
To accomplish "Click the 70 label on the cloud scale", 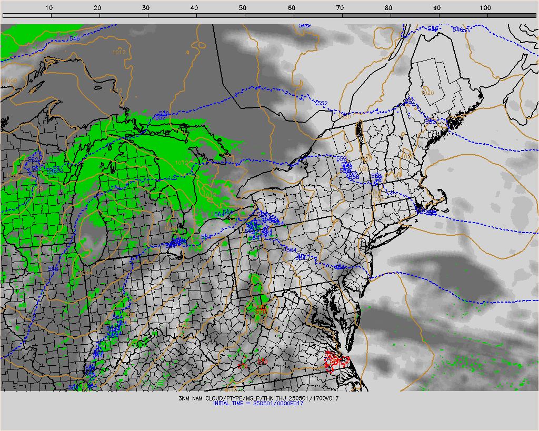I will (x=340, y=7).
